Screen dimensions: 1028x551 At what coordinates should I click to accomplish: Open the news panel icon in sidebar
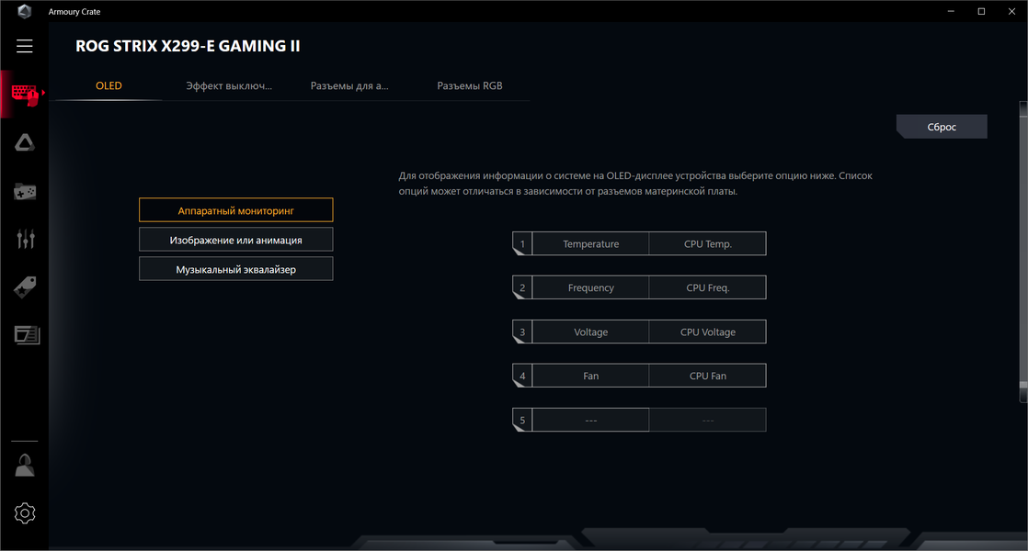click(x=27, y=335)
